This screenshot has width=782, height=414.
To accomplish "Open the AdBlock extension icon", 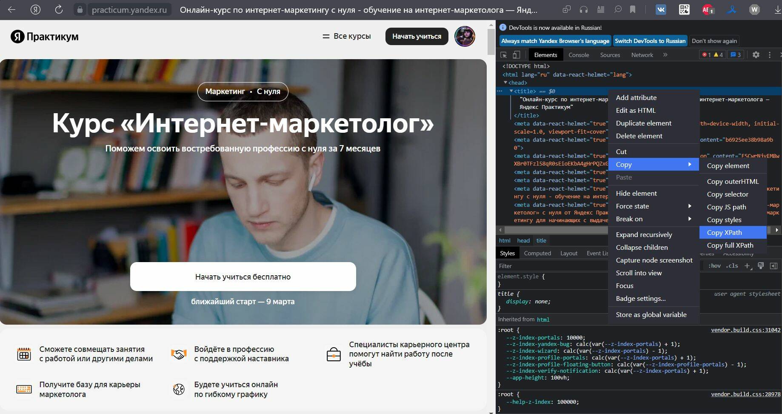I will coord(708,9).
